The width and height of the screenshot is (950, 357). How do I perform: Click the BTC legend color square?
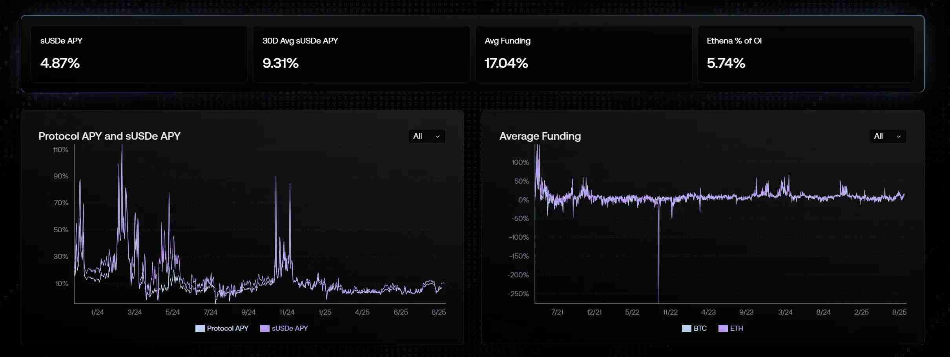point(686,328)
